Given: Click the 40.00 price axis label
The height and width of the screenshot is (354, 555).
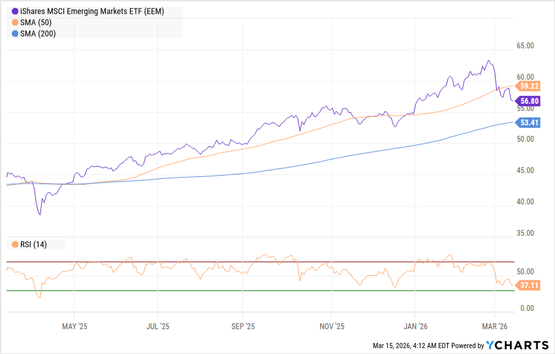Looking at the screenshot, I should coord(525,202).
